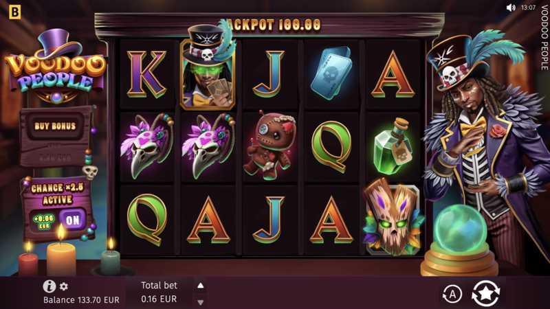The image size is (550, 309).
Task: Increase total bet with up arrow
Action: click(200, 286)
